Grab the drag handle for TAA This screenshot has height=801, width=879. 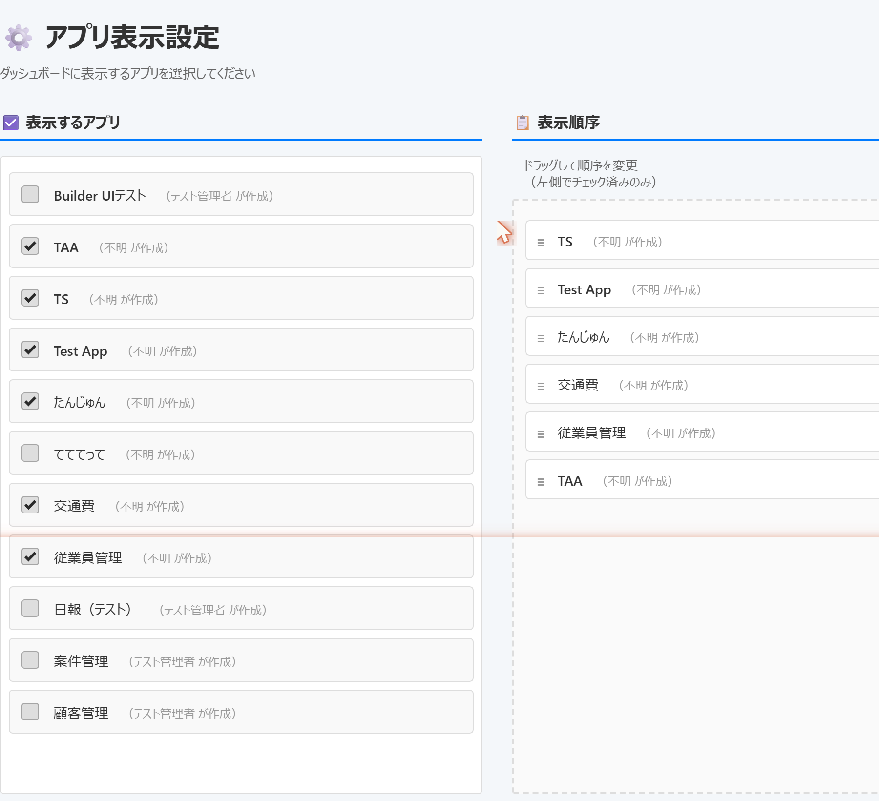(x=541, y=482)
